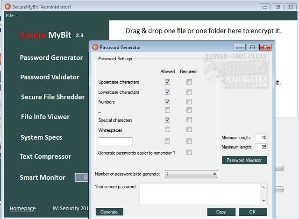Maximize the SecureMyBit main window
Screen dimensions: 299x219
point(278,7)
